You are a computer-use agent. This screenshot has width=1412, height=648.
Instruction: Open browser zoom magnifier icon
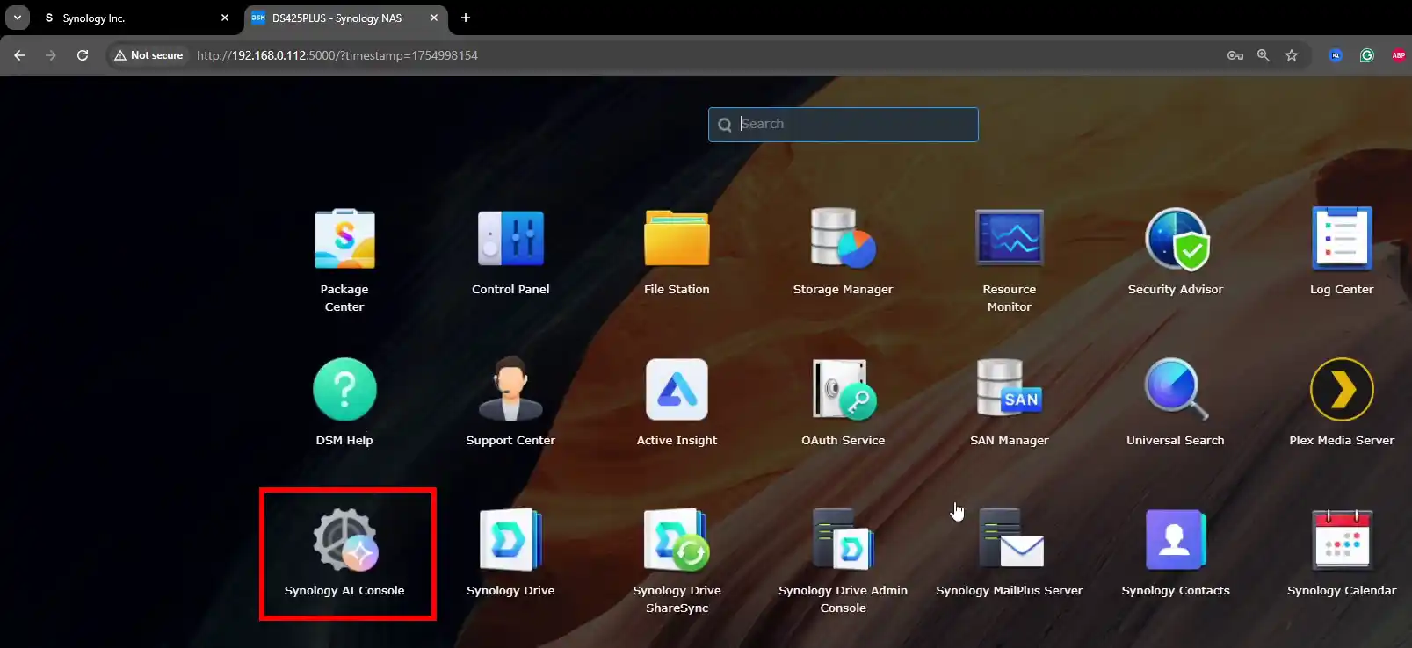click(1264, 55)
